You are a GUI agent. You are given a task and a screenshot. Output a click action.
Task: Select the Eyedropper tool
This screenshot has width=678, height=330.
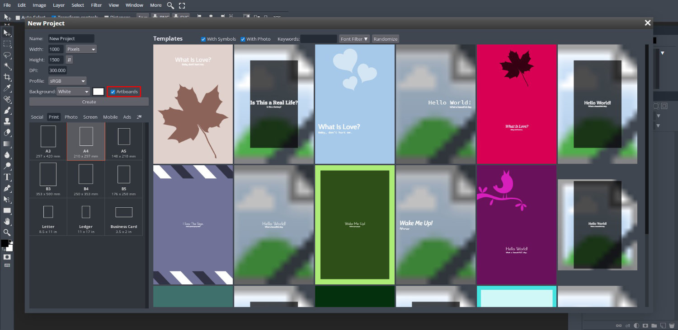tap(7, 88)
